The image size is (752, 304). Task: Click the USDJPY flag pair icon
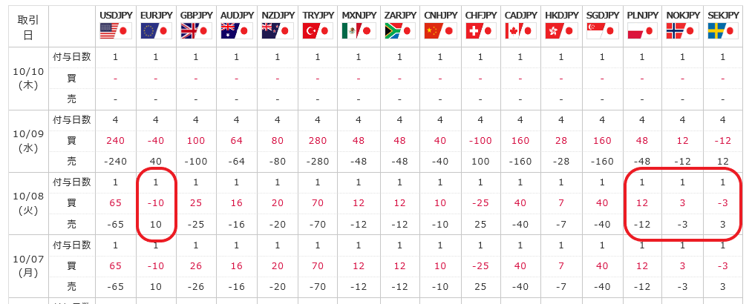click(115, 31)
